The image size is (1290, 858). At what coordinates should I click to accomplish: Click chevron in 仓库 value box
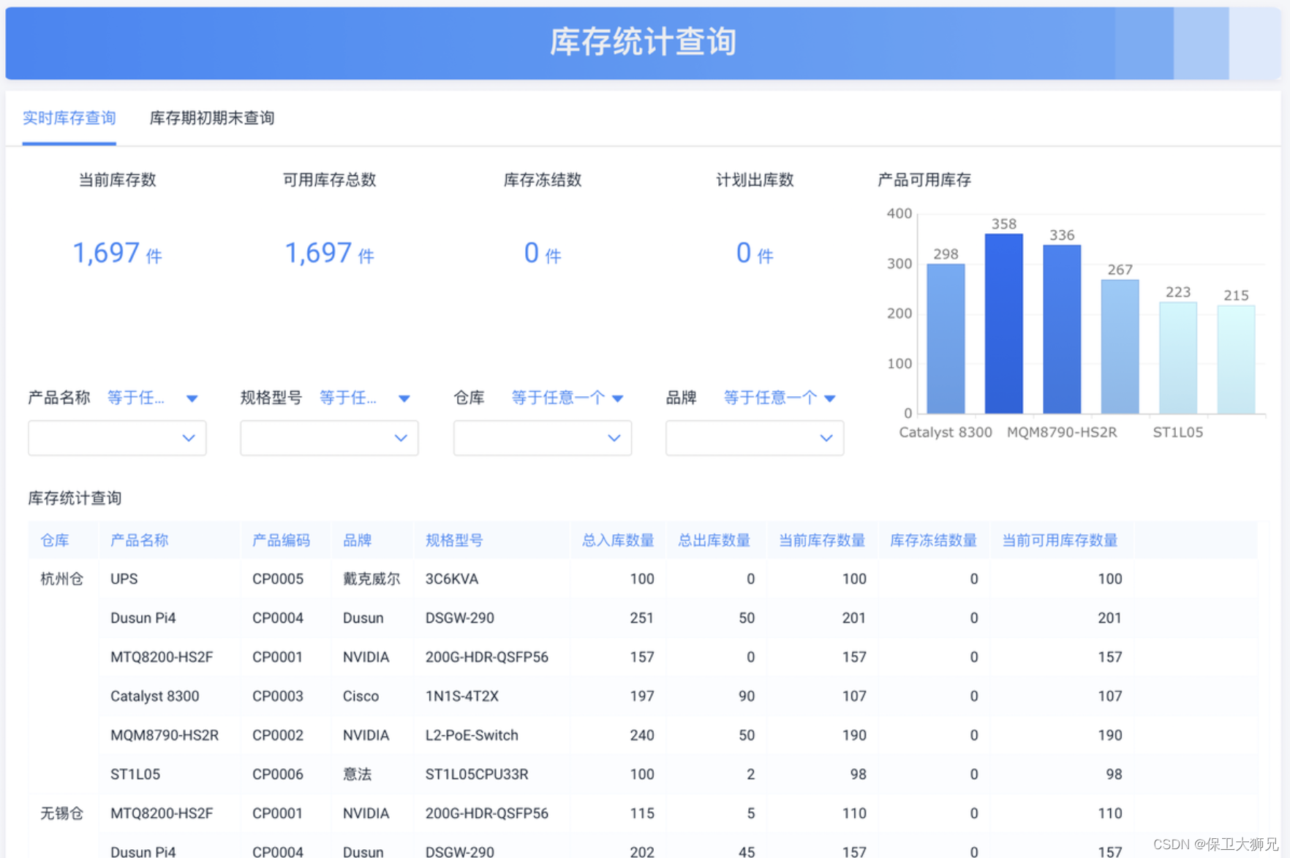614,438
